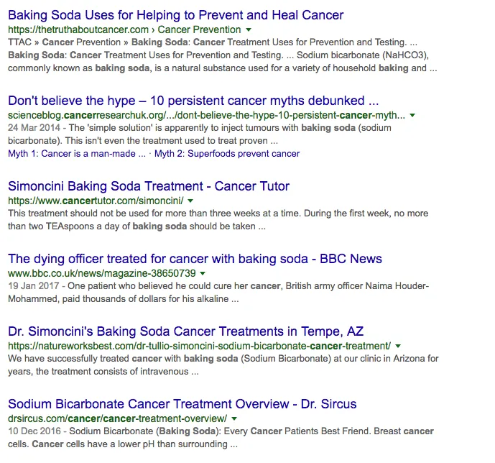Expand dropdown arrow next to natureworksbest.com URL

(x=398, y=346)
